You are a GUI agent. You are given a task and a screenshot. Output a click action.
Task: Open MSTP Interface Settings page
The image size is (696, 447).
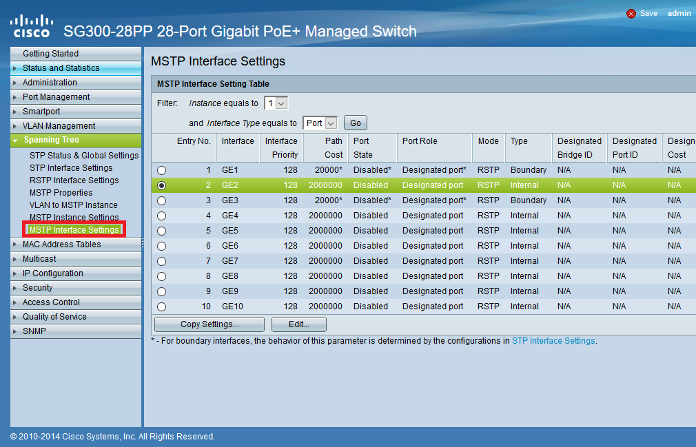coord(74,230)
